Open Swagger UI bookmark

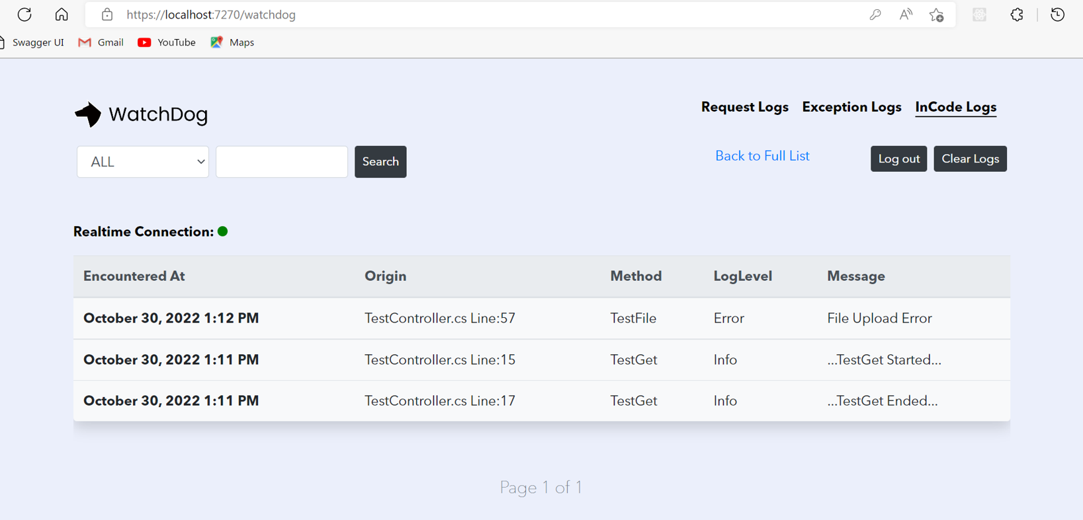(33, 42)
